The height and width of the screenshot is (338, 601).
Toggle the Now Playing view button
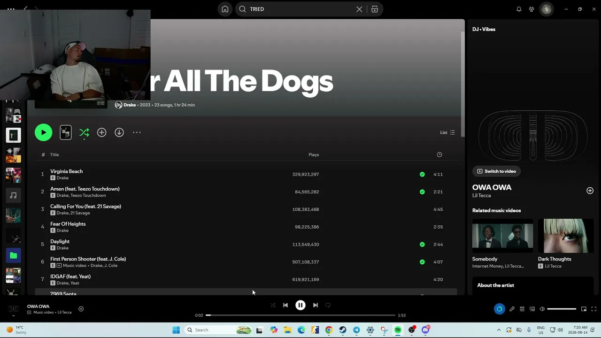pyautogui.click(x=499, y=309)
